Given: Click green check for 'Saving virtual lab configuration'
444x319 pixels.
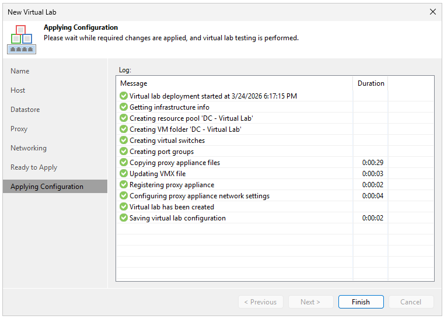Looking at the screenshot, I should click(x=123, y=218).
